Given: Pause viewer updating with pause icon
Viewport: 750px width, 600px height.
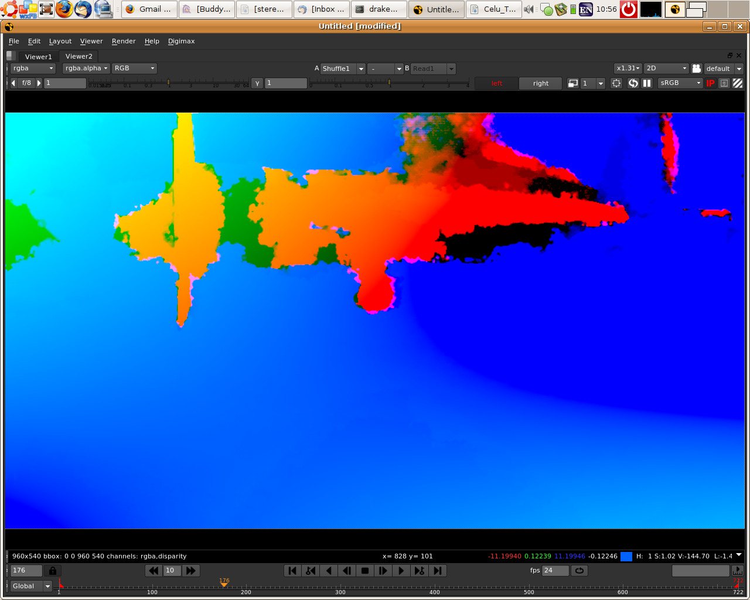Looking at the screenshot, I should (647, 83).
